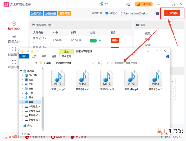
Task: Select 新加卷 (E:) drive
Action: coord(32,111)
